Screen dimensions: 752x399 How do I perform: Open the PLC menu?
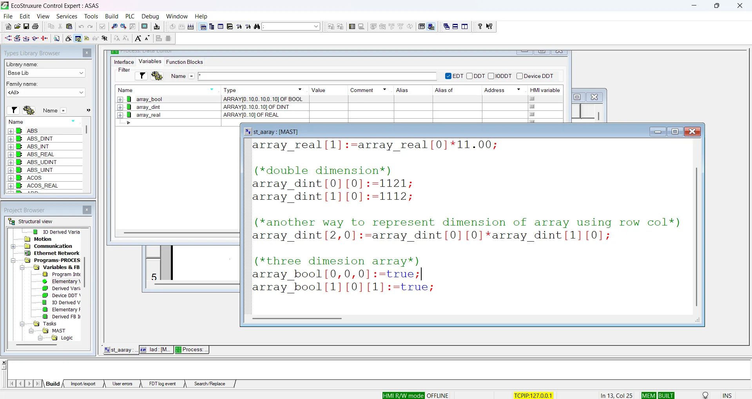click(x=130, y=16)
